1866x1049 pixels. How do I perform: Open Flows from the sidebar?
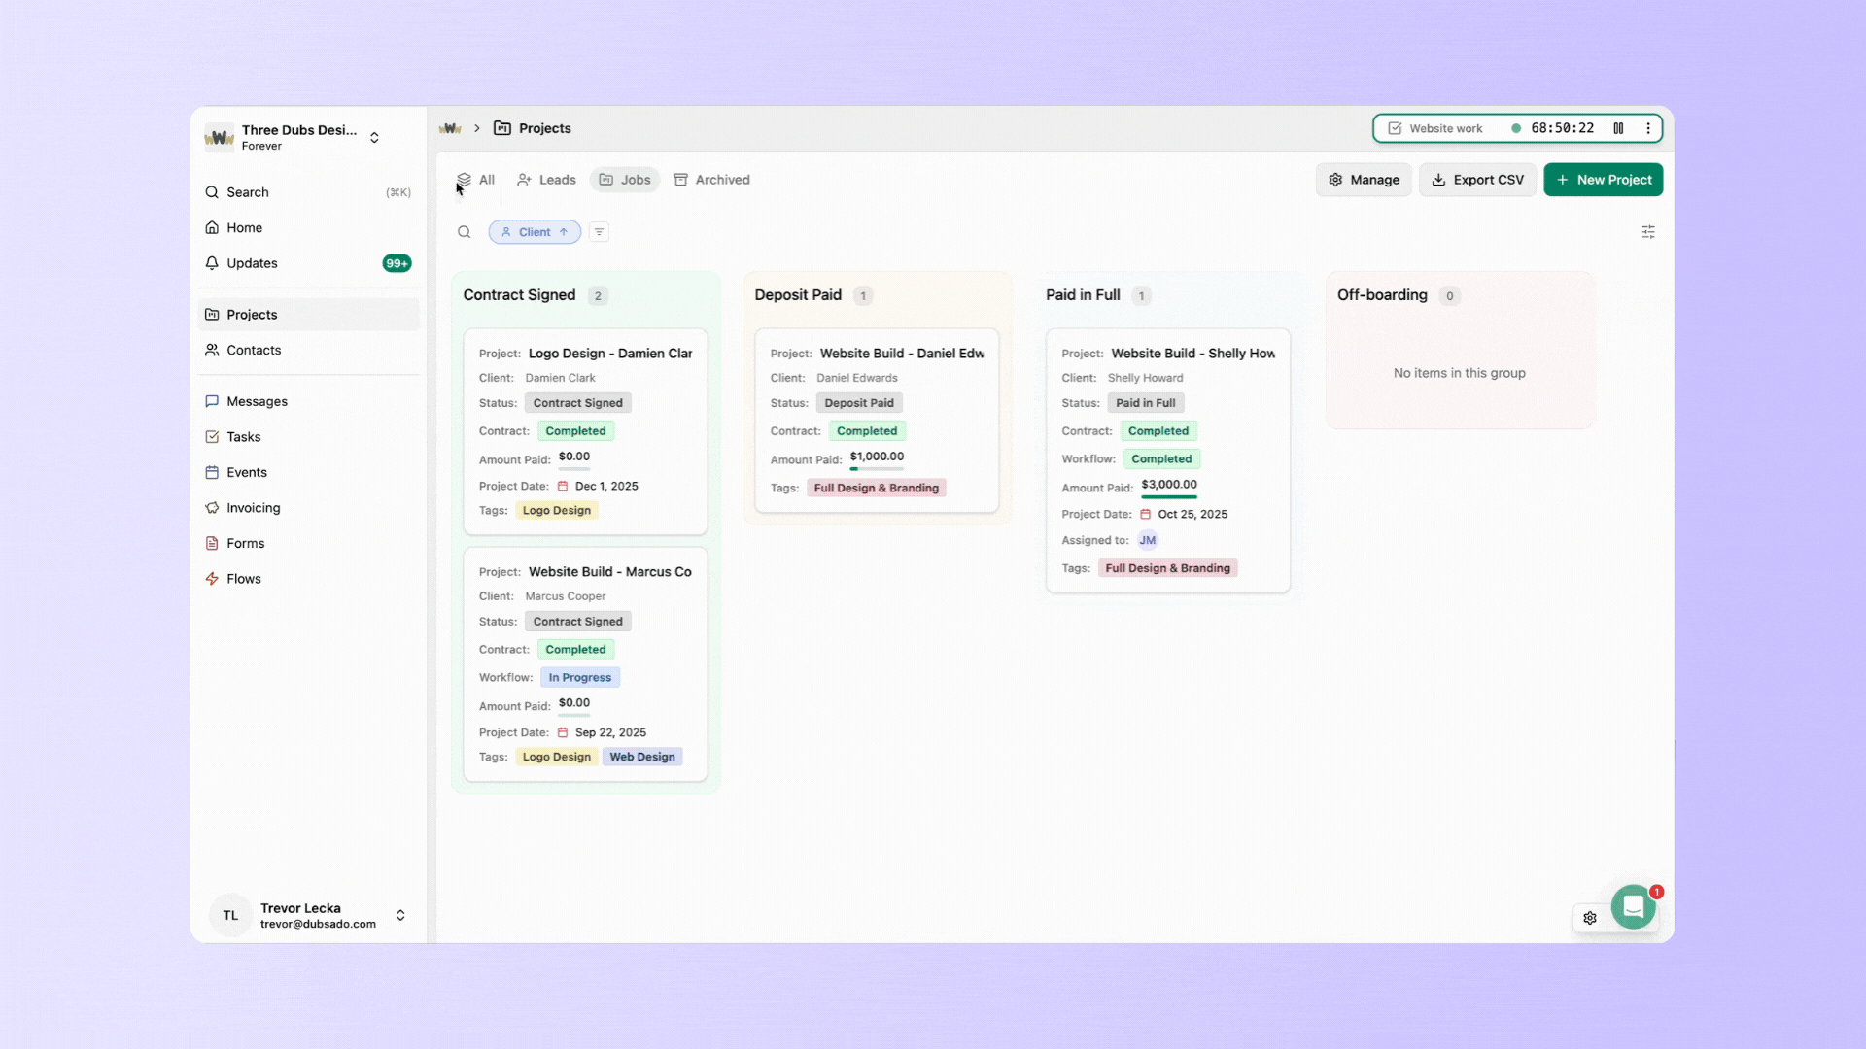[243, 579]
